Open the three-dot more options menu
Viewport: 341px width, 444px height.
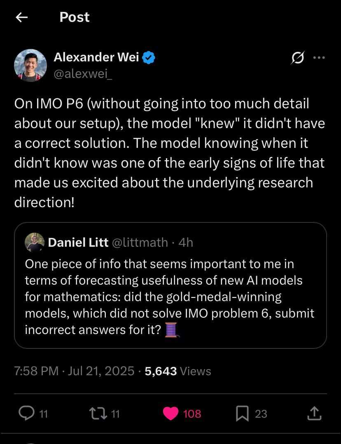coord(319,58)
